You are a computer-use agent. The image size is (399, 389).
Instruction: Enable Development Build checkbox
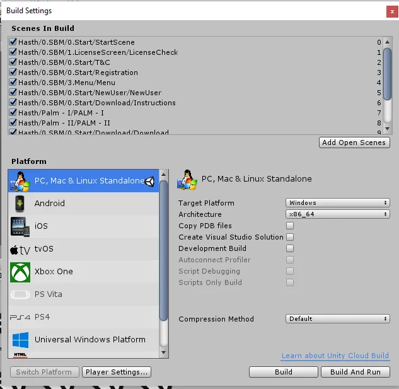[x=290, y=248]
